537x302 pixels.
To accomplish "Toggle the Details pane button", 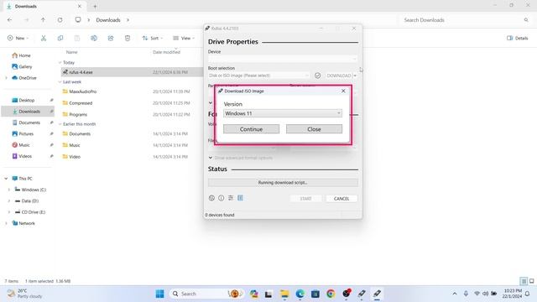I will tap(517, 38).
